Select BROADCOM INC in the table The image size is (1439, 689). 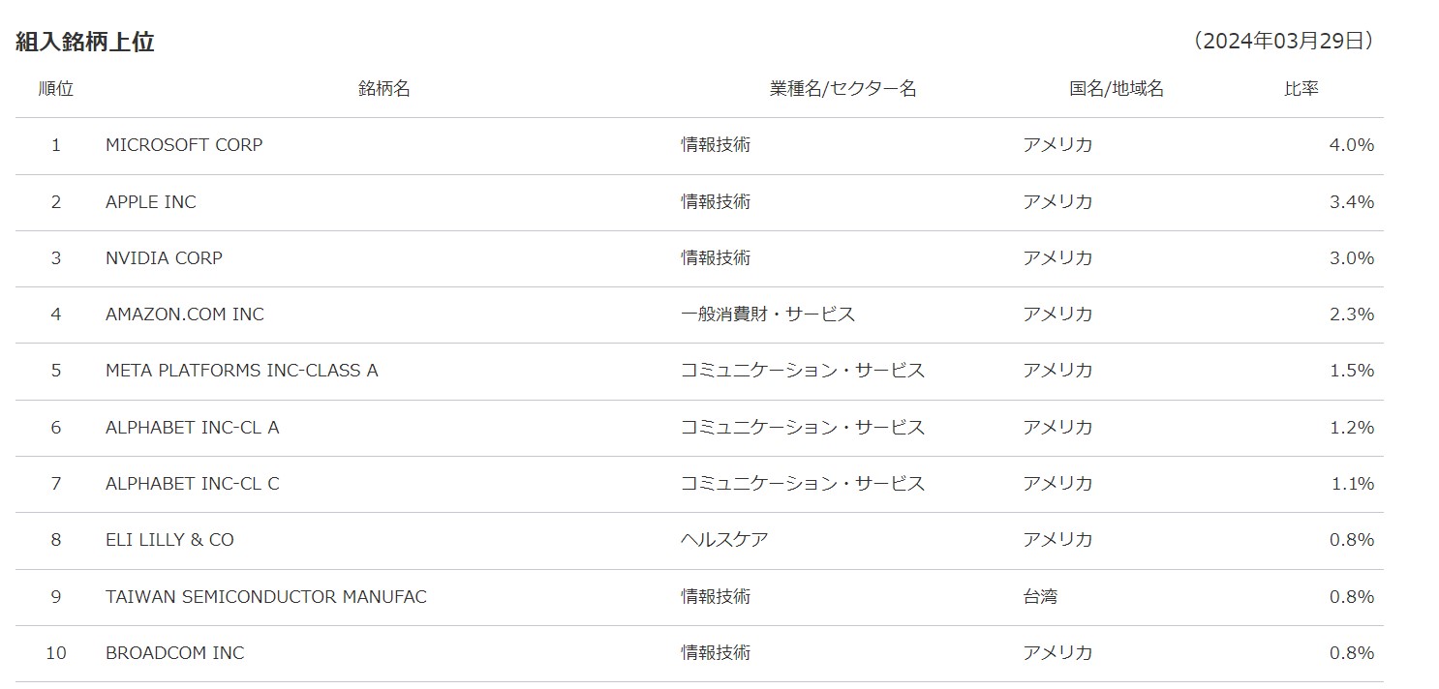pyautogui.click(x=175, y=653)
